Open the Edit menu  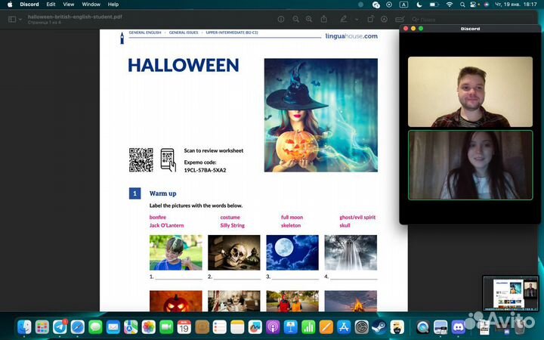tap(51, 5)
